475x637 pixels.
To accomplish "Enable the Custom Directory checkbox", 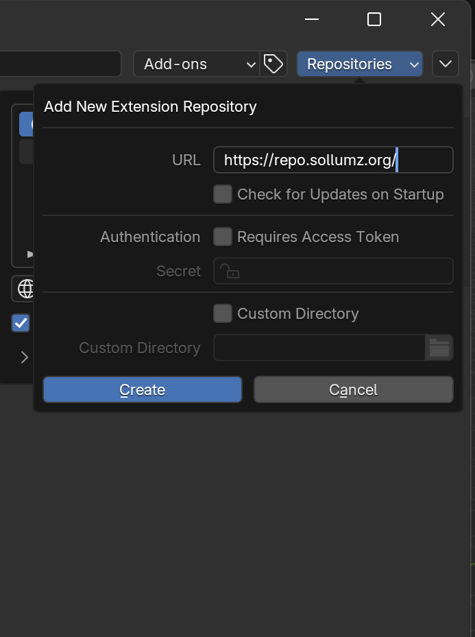I will [x=223, y=314].
